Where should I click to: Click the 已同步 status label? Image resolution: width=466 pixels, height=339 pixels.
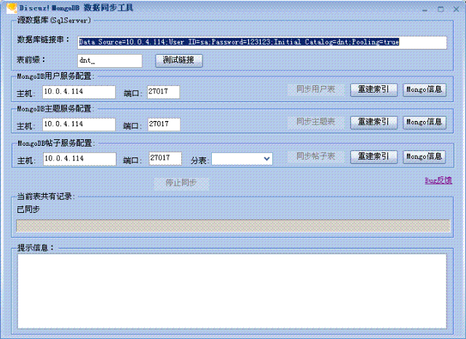(28, 209)
